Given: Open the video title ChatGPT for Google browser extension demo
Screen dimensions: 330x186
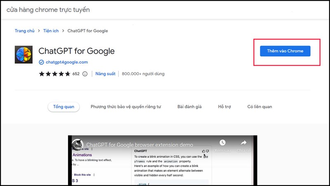Looking at the screenshot, I should pyautogui.click(x=139, y=145).
